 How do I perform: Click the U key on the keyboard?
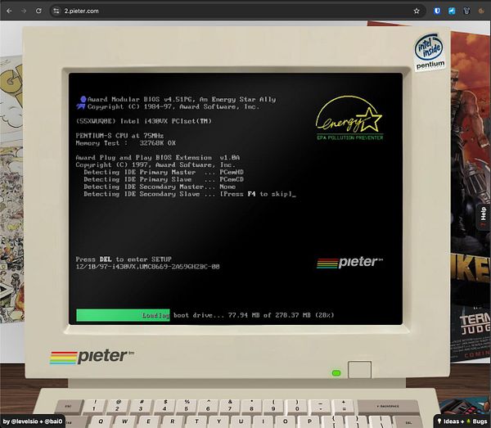coord(241,421)
